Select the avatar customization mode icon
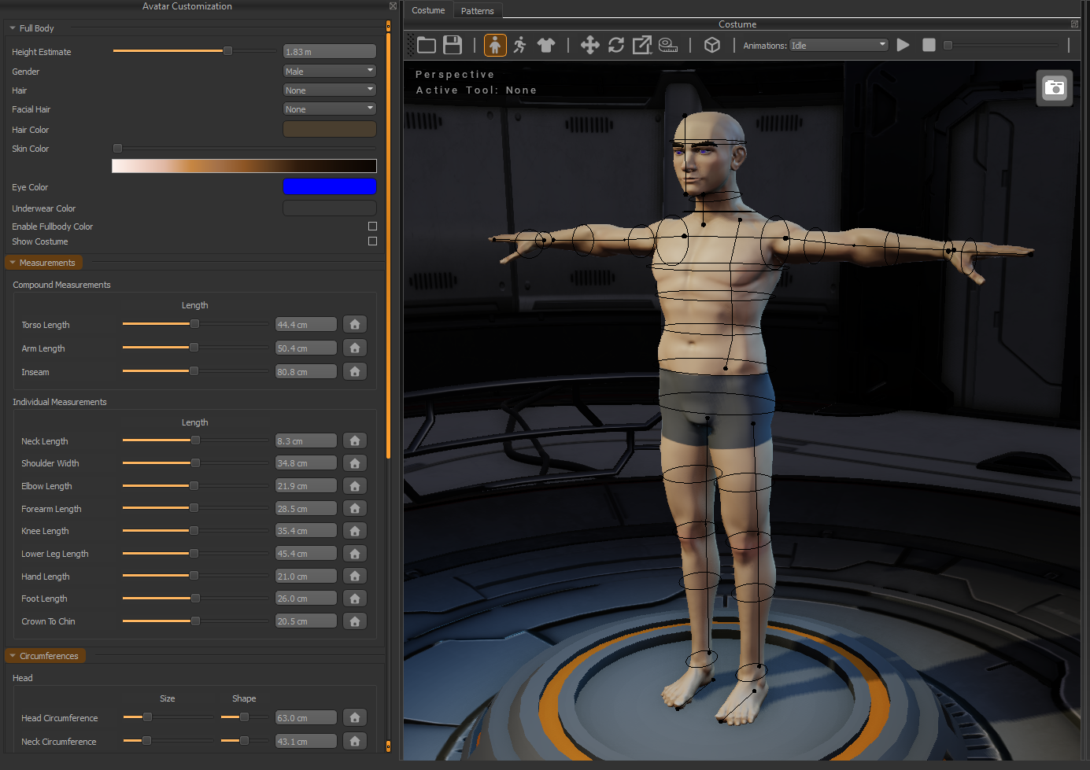This screenshot has height=770, width=1090. pyautogui.click(x=495, y=45)
